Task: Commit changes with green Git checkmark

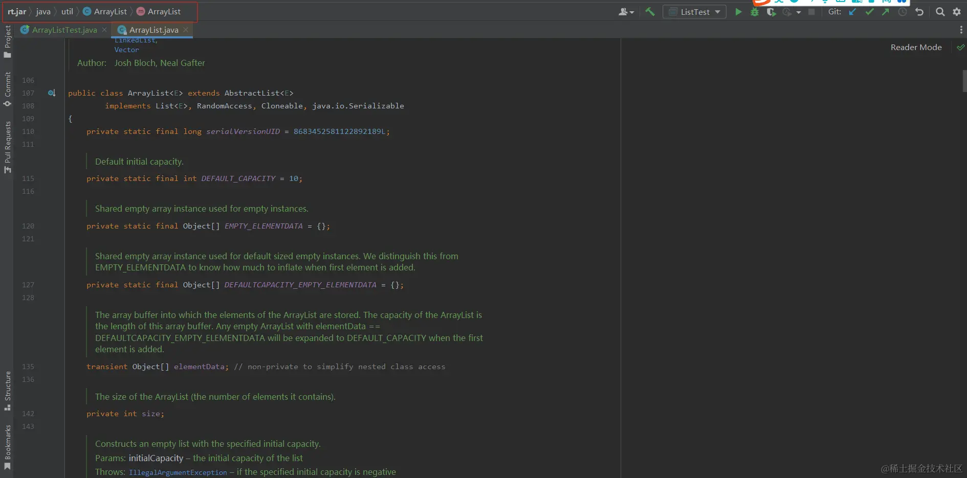Action: [x=869, y=12]
